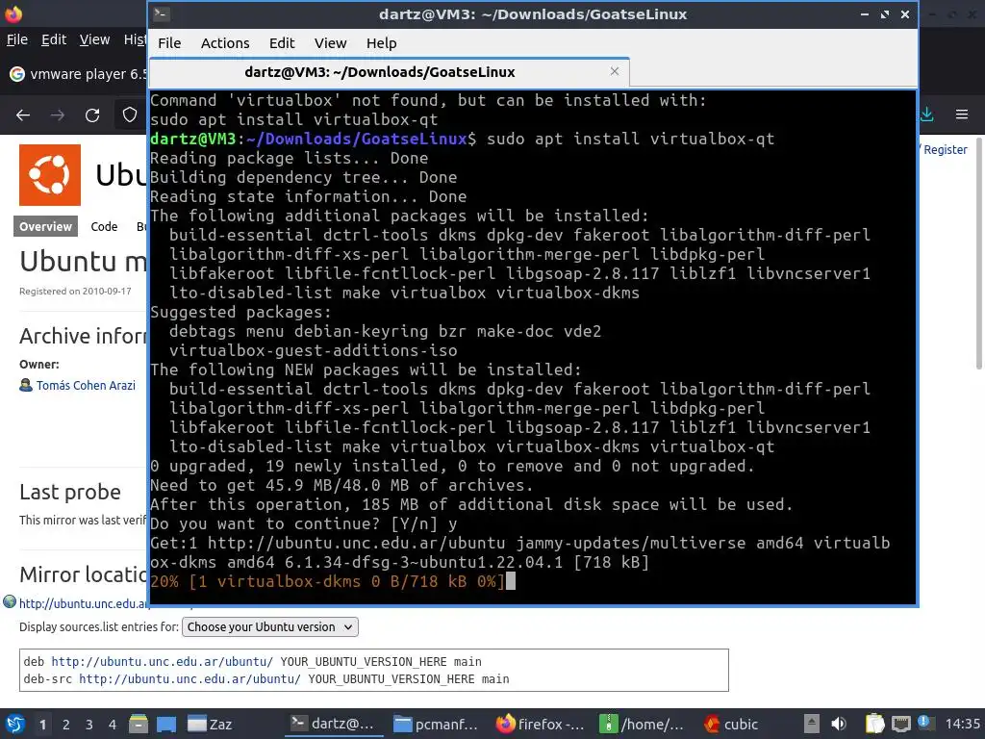Switch to workspace 3

pyautogui.click(x=89, y=725)
